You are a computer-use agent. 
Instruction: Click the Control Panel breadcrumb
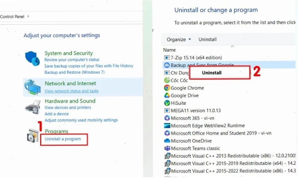click(x=12, y=17)
